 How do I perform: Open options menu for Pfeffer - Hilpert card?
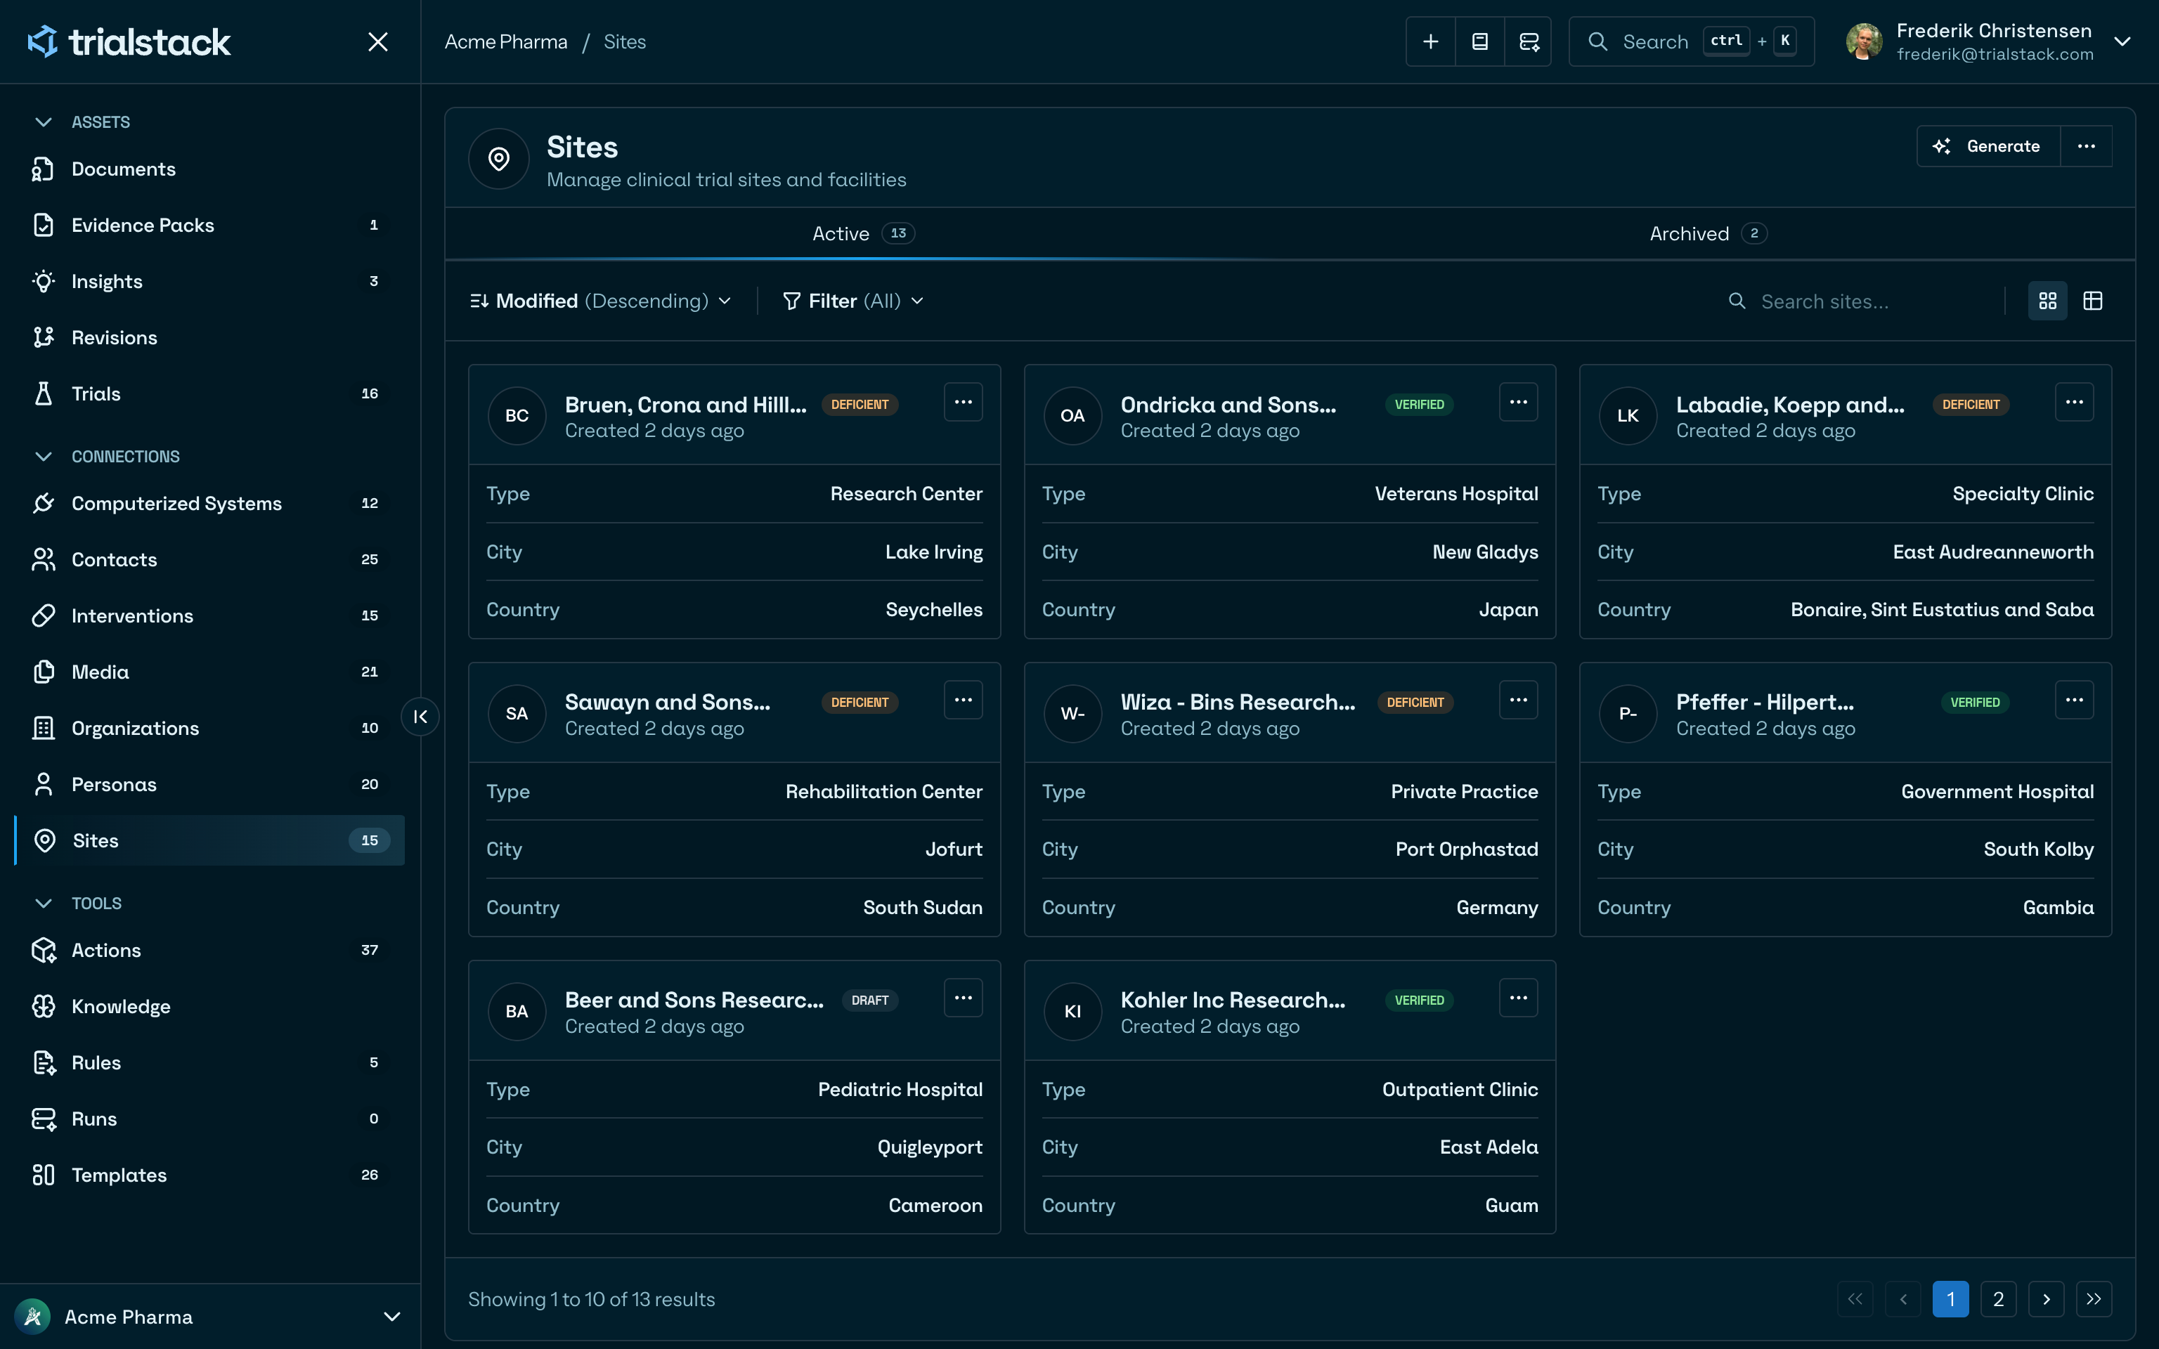point(2074,700)
